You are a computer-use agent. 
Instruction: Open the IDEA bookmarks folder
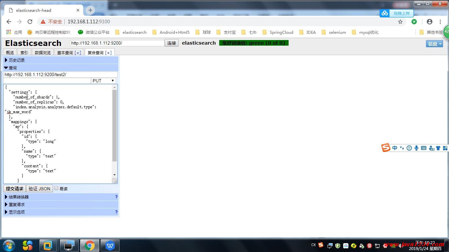307,32
